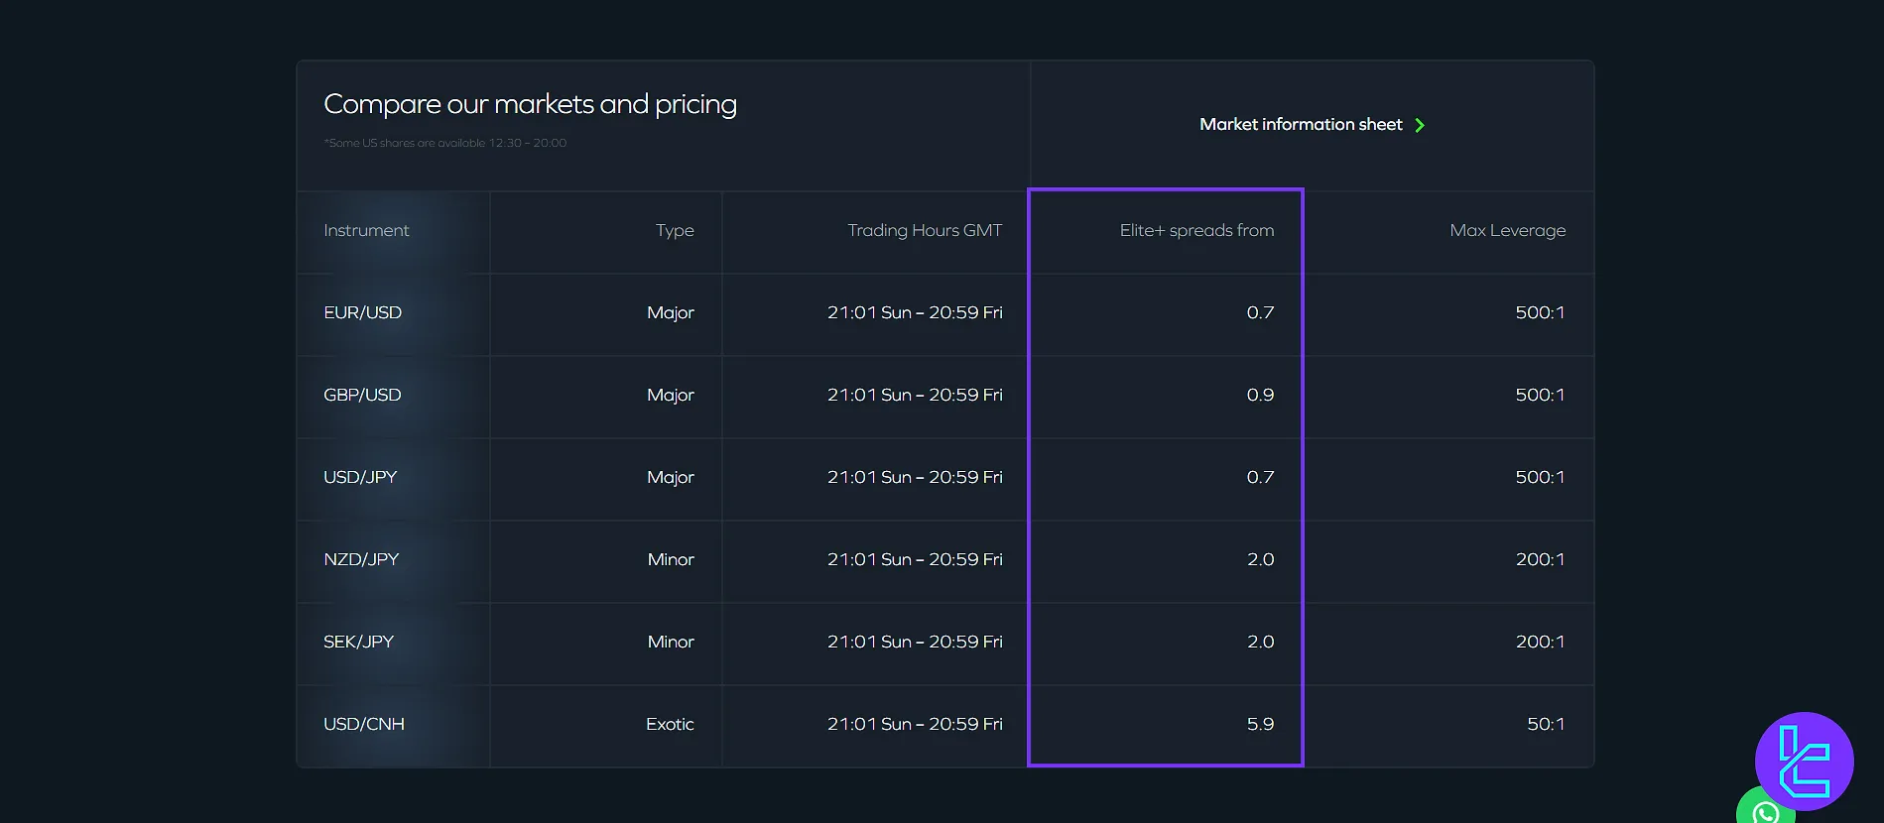The height and width of the screenshot is (823, 1884).
Task: Select the USD/JPY instrument cell
Action: pos(360,477)
